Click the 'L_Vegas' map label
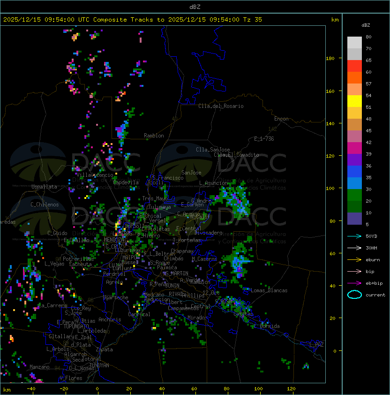 point(54,264)
